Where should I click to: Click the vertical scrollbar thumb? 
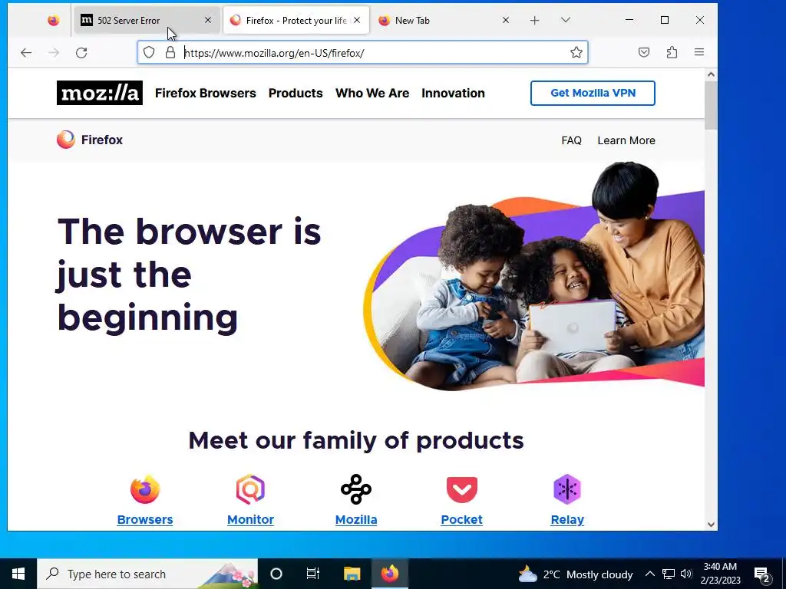click(711, 105)
